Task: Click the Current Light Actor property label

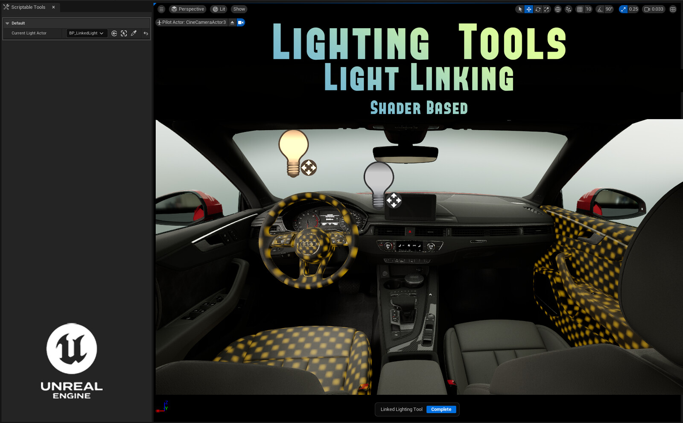Action: tap(29, 33)
